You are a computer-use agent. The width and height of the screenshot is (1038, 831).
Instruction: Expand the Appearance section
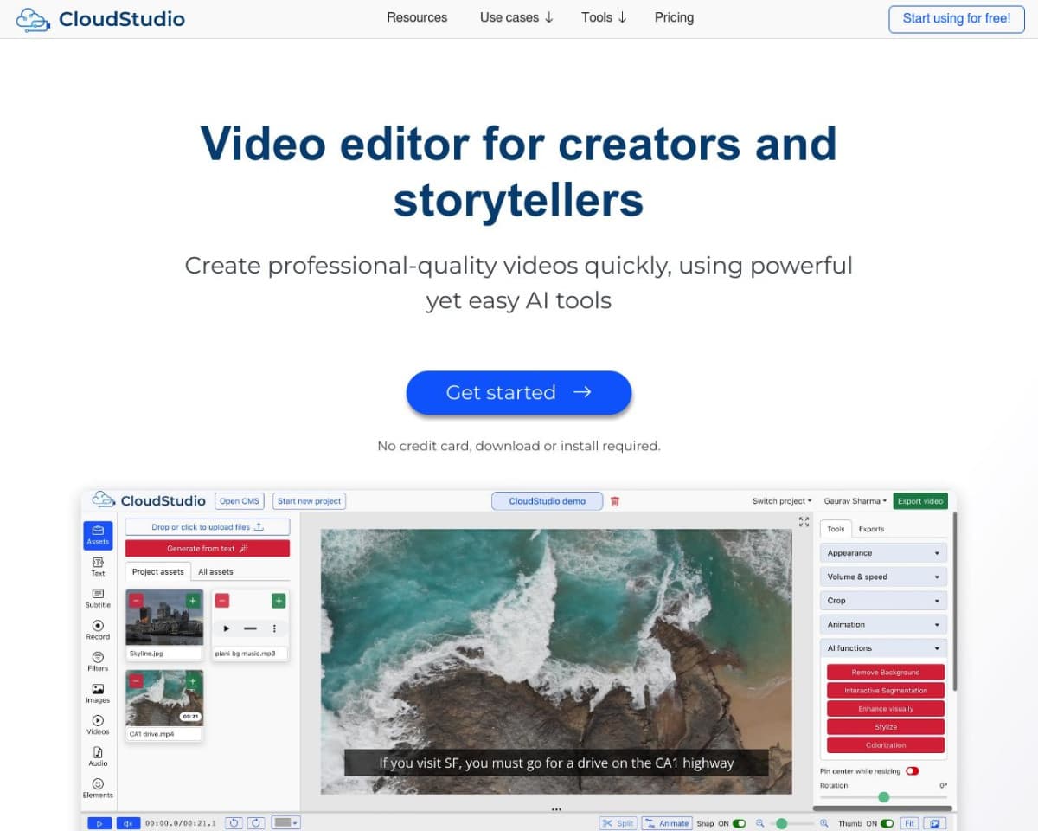point(883,553)
